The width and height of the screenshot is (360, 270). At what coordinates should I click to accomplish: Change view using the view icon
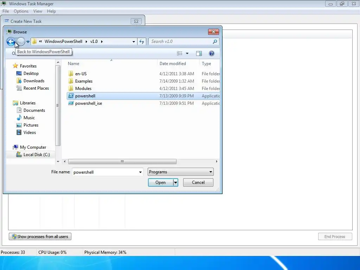[180, 53]
